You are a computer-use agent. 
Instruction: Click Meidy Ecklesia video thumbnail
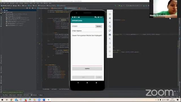[x=163, y=9]
